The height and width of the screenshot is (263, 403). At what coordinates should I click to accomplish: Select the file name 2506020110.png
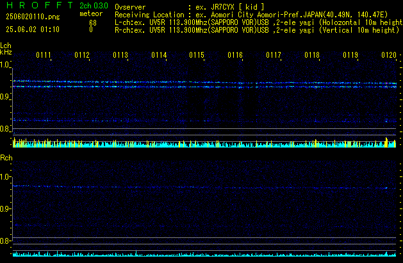tap(33, 17)
